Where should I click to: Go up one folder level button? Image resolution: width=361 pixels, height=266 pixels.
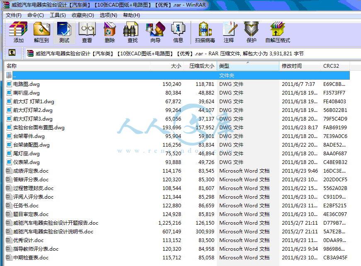point(12,53)
